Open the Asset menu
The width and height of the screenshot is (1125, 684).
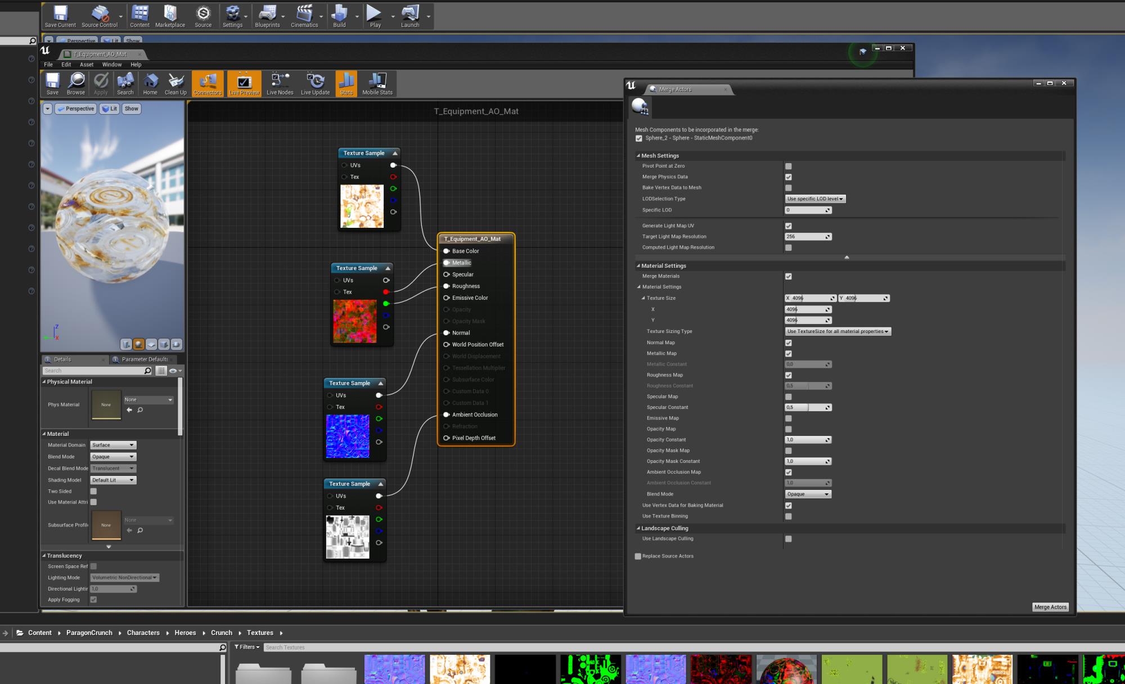pos(87,65)
